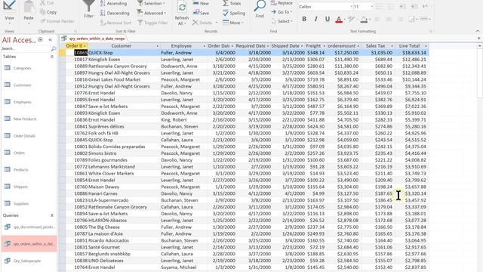Create a New record

pyautogui.click(x=201, y=3)
